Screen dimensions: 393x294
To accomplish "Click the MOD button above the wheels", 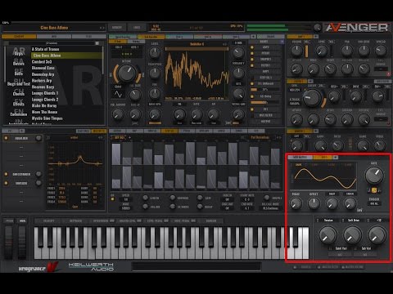I will point(22,220).
